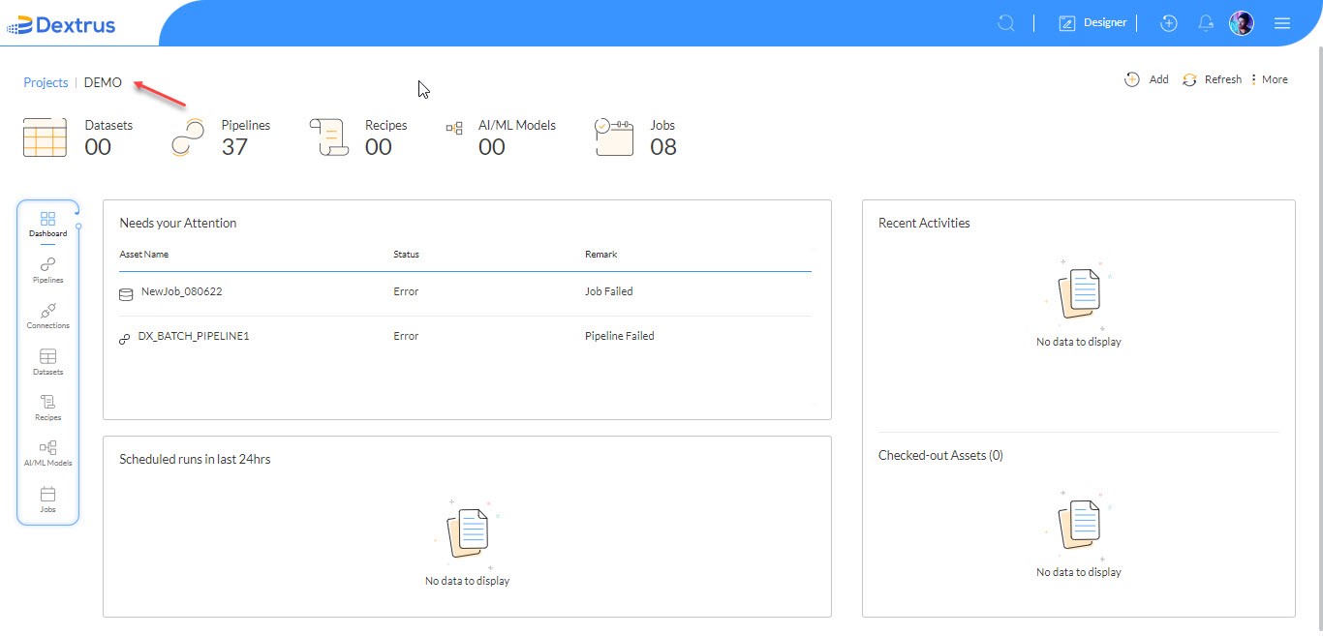
Task: Click the Pipelines summary icon
Action: coord(187,137)
